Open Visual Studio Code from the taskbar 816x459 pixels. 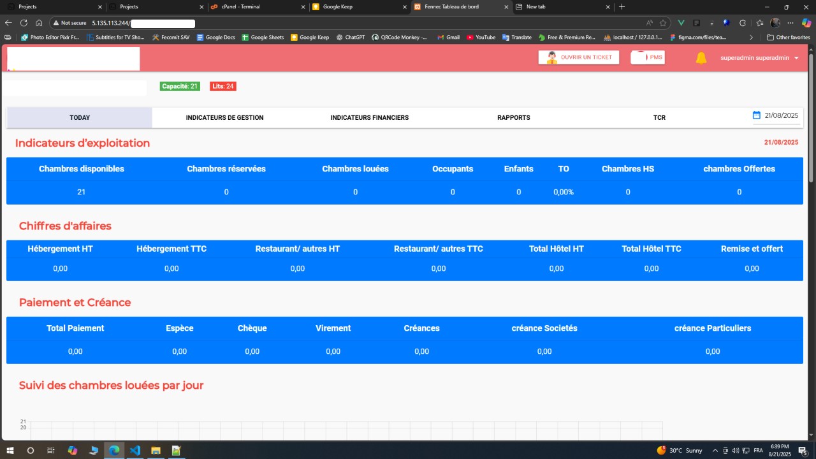pos(135,450)
